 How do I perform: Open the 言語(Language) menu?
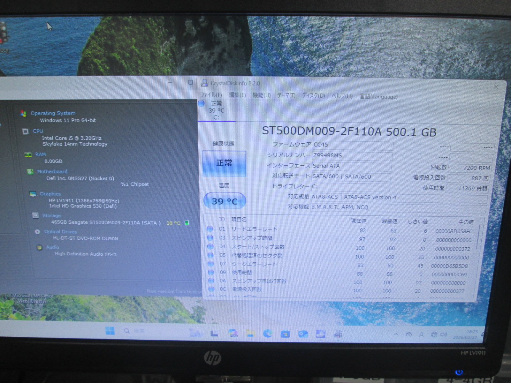point(378,97)
